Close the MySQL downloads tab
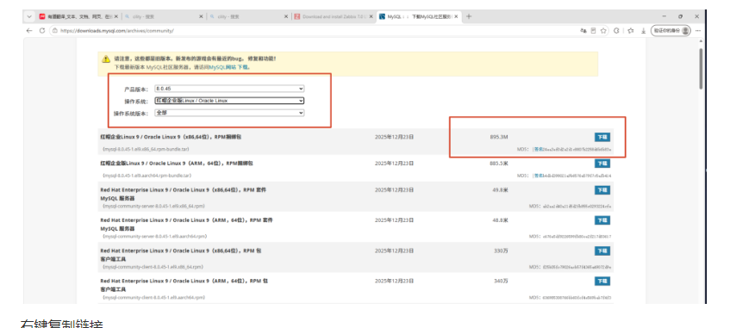Viewport: 736px width, 328px height. tap(456, 16)
